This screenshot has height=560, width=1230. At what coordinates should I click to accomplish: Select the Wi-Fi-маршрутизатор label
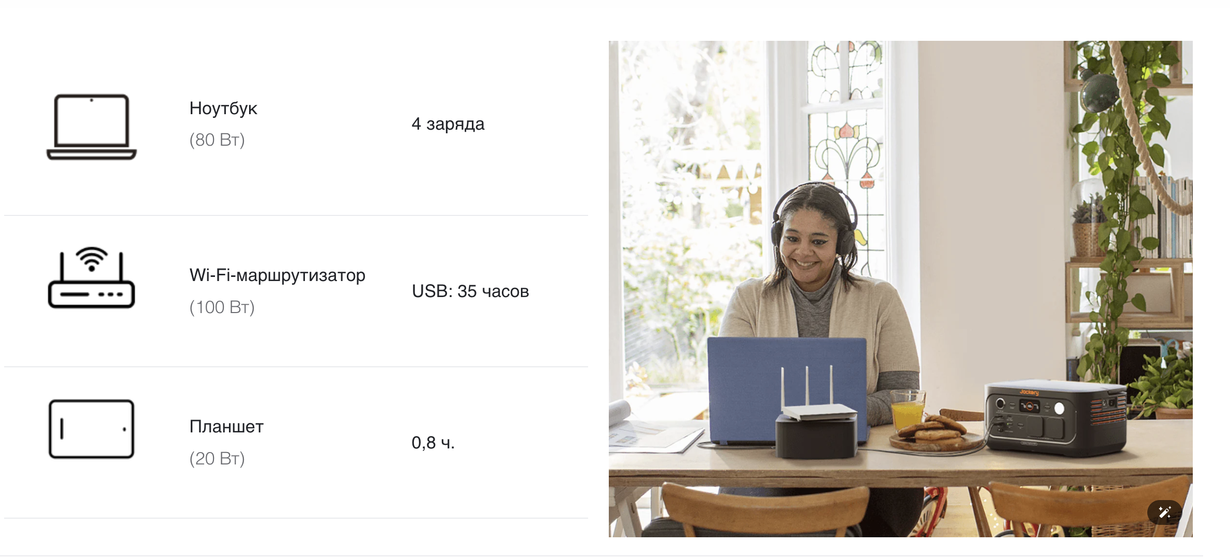tap(278, 275)
